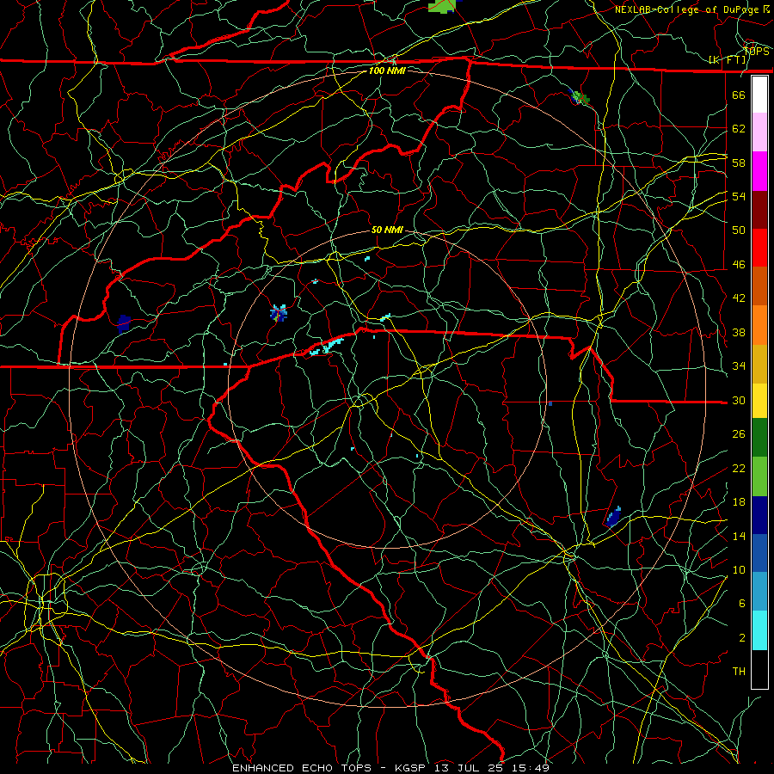Viewport: 774px width, 774px height.
Task: Click the [K FT] units label
Action: pyautogui.click(x=727, y=60)
